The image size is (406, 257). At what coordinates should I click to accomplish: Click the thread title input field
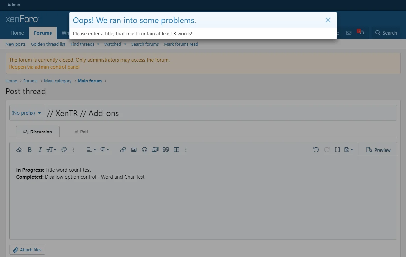click(x=221, y=113)
